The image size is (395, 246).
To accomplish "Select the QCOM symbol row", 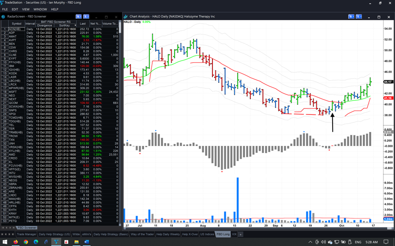I will tap(59, 103).
